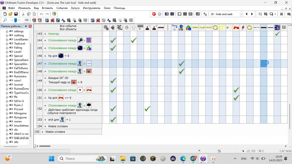Click joystick column checkmark in event 152
Screen dimensions: 292x164
click(147, 109)
